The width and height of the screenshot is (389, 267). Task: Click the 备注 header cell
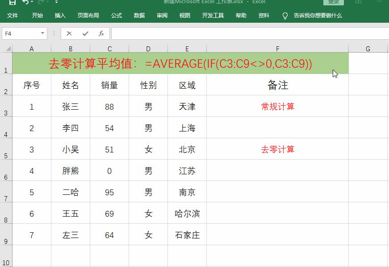(278, 85)
